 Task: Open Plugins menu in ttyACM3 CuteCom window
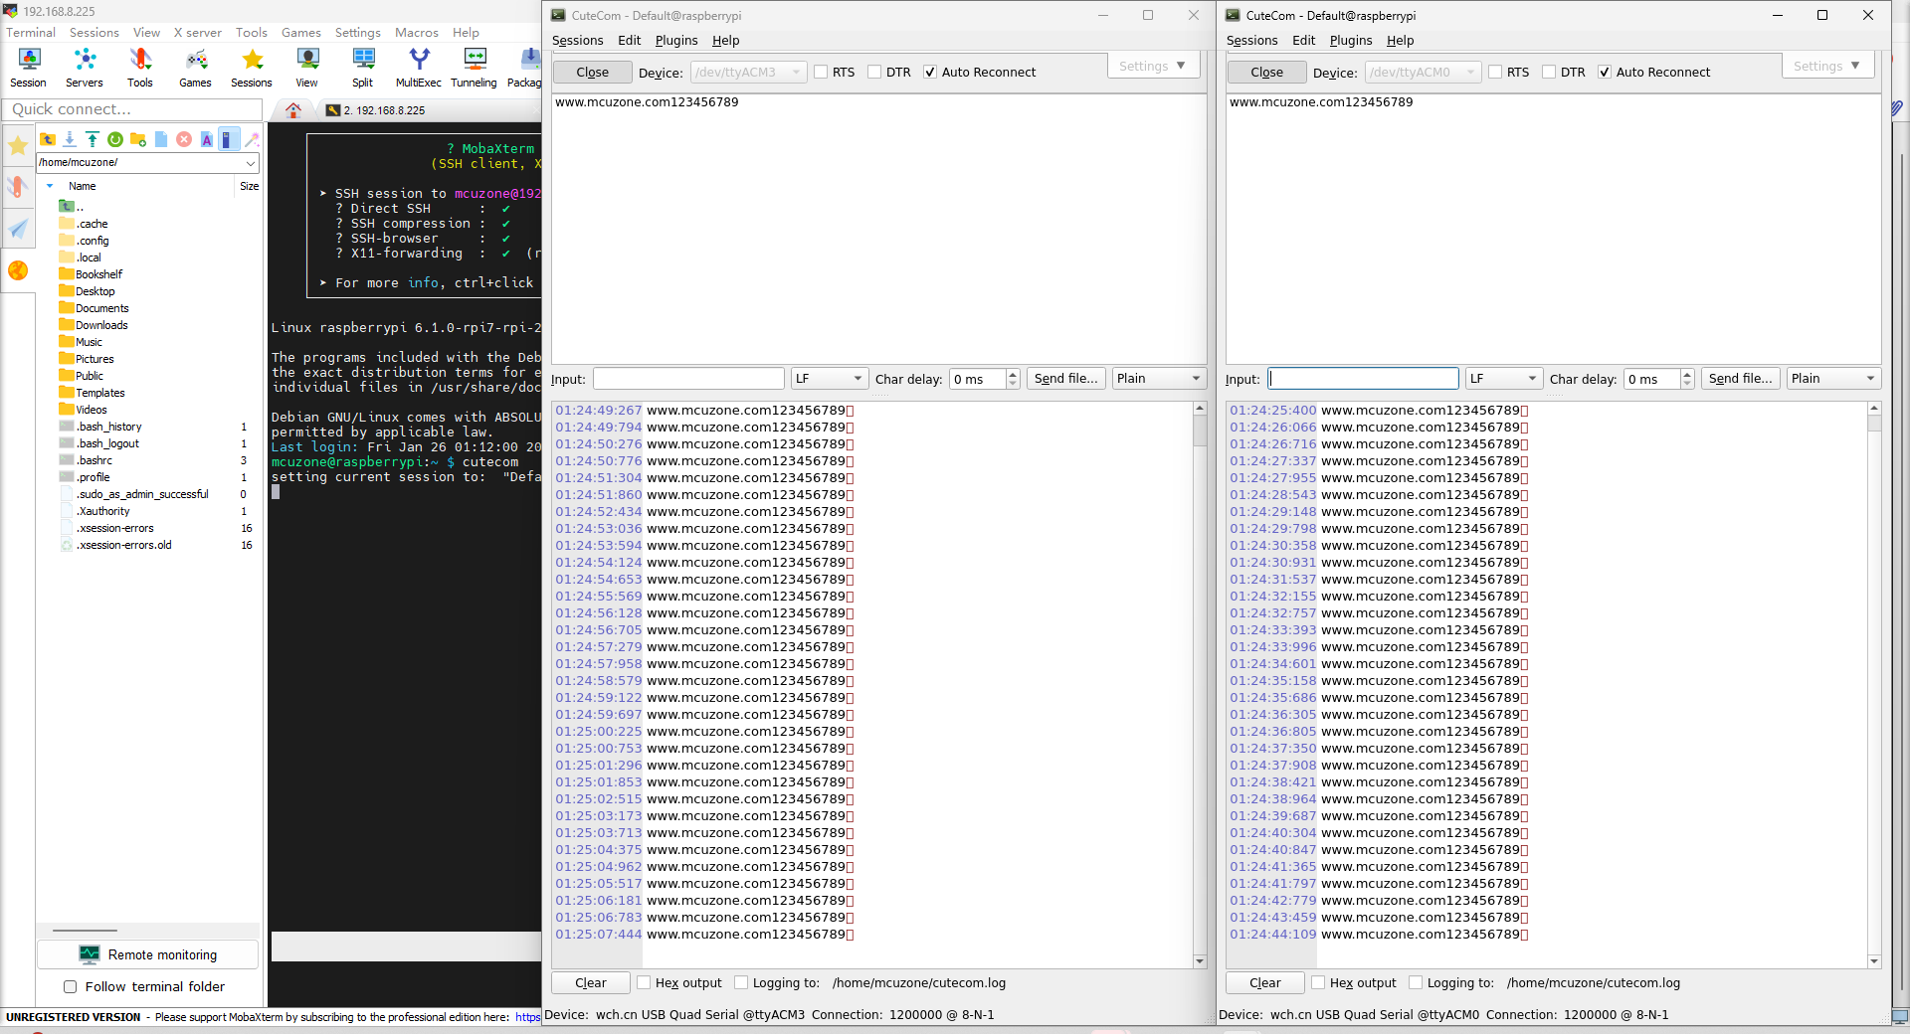[x=676, y=40]
